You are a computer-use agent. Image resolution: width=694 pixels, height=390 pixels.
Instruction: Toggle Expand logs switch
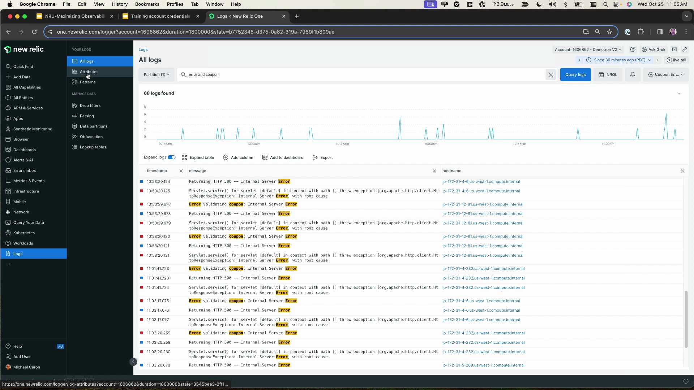click(172, 157)
